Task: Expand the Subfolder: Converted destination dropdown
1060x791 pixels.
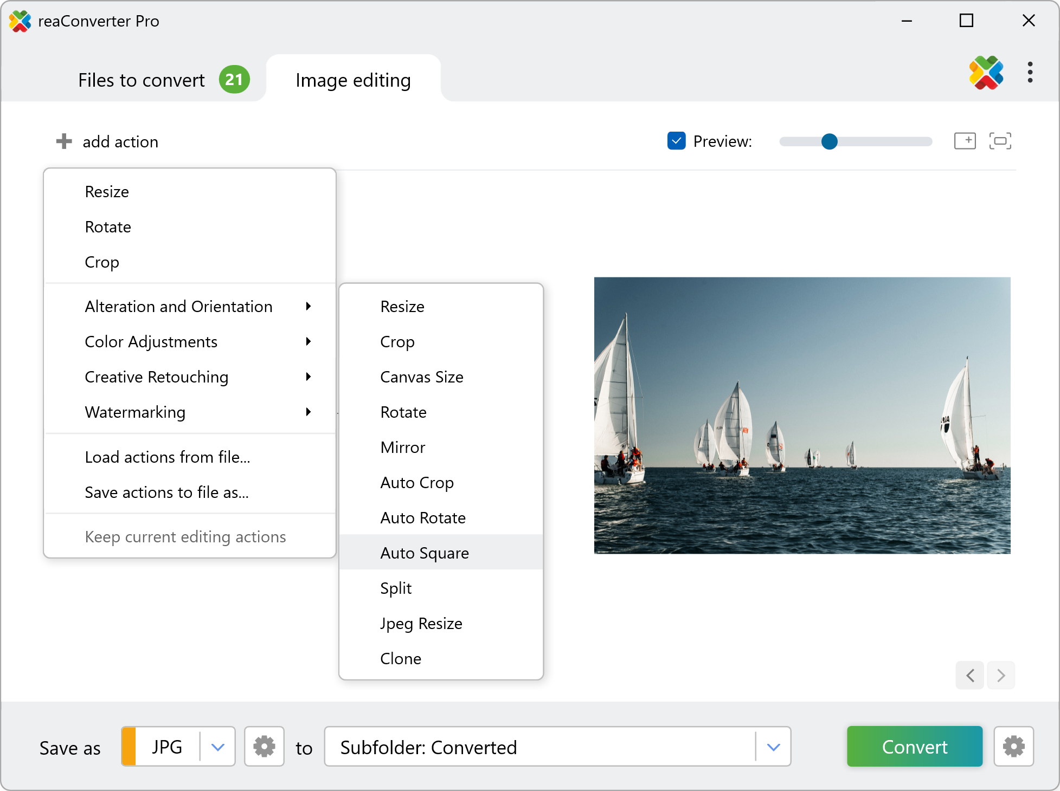Action: pos(773,747)
